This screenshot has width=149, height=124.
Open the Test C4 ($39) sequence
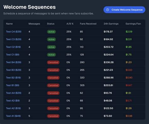14,31
